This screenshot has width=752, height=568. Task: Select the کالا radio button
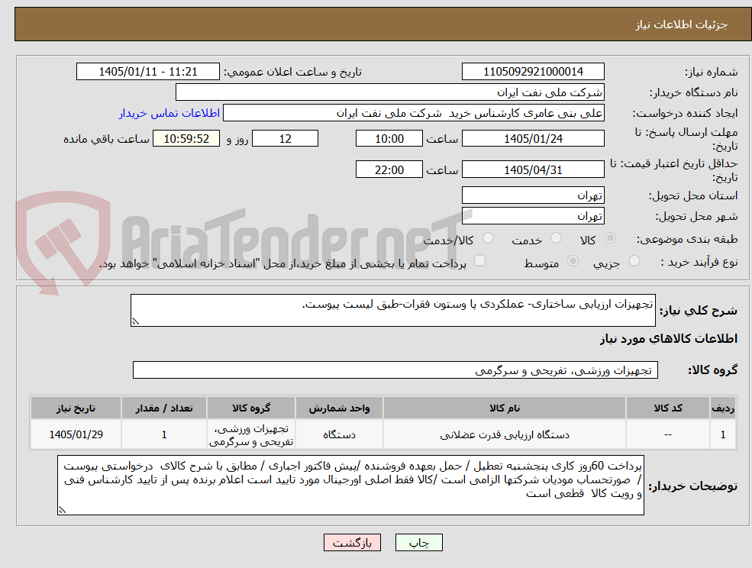pyautogui.click(x=611, y=238)
